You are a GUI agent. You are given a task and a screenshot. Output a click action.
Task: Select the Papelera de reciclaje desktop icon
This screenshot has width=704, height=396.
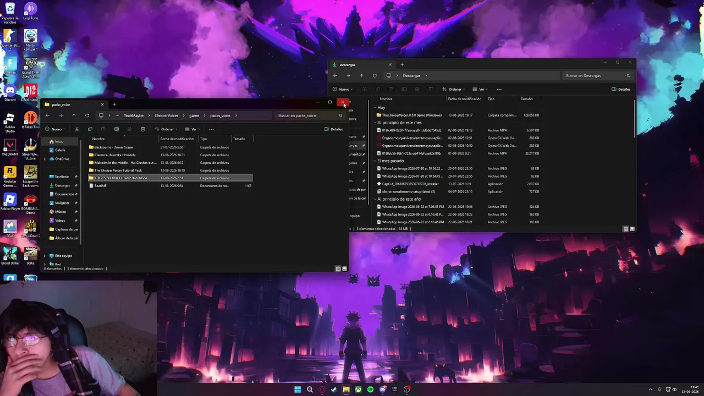click(10, 14)
